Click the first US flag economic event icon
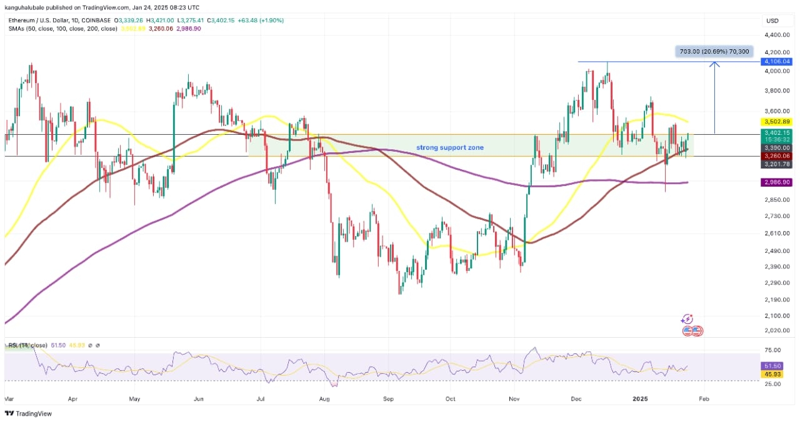Viewport: 800px width, 422px height. point(688,331)
